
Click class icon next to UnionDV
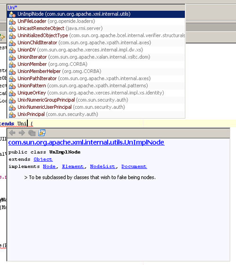pyautogui.click(x=12, y=50)
